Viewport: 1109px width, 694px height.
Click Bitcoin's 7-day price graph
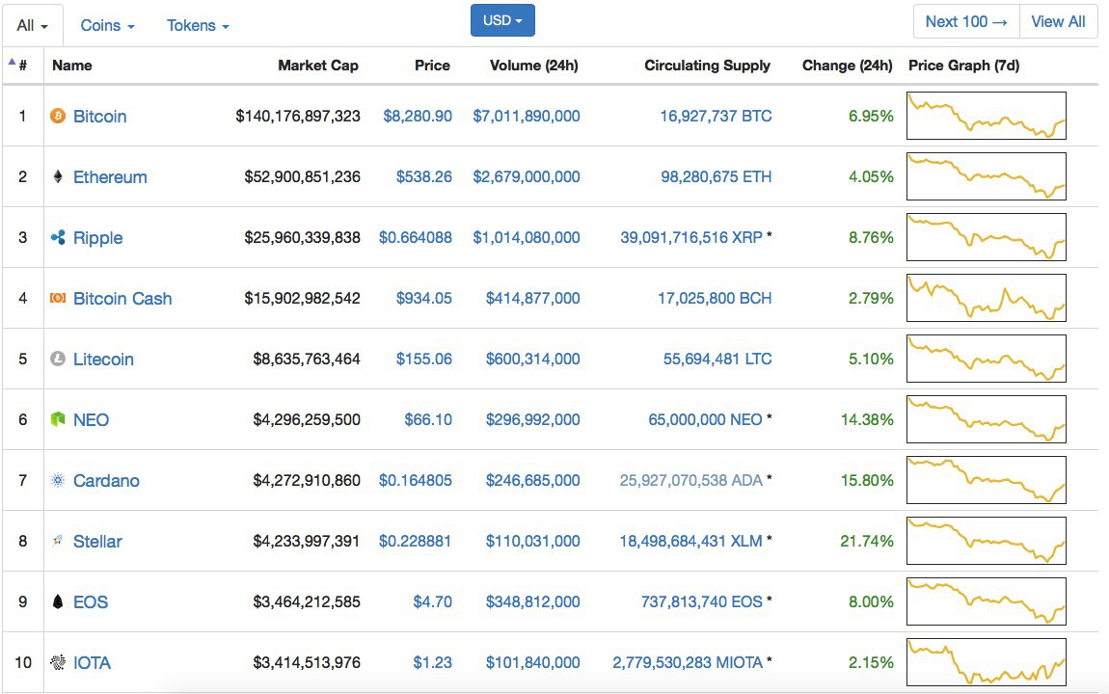pyautogui.click(x=986, y=116)
